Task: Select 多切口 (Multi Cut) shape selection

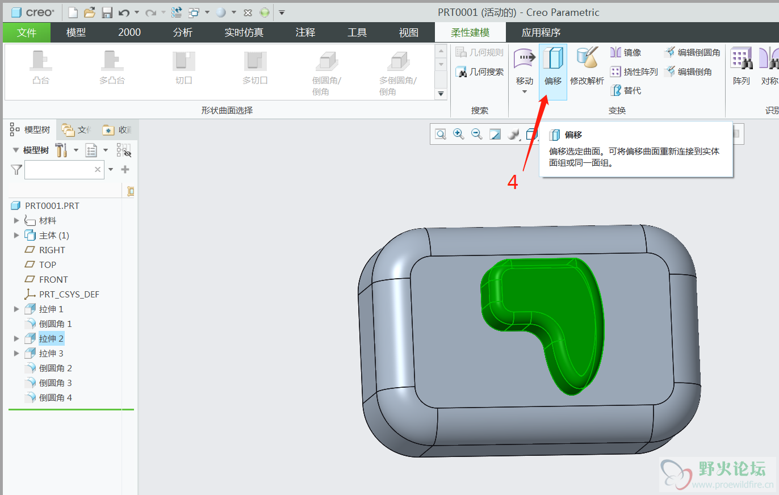Action: tap(255, 68)
